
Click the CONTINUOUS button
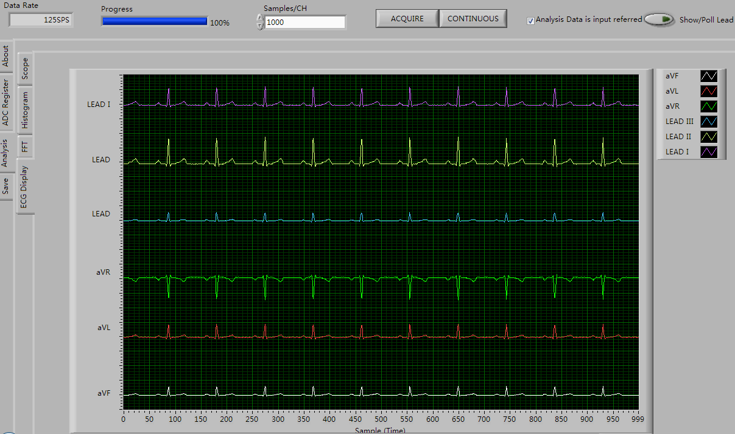[473, 19]
